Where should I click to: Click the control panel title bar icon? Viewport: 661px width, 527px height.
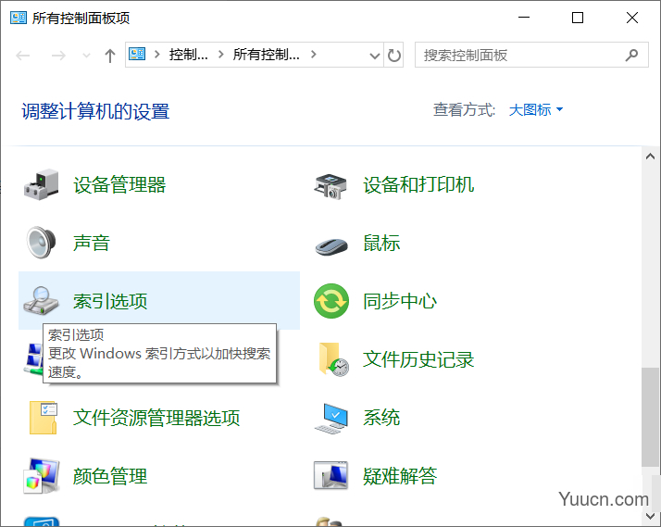[19, 18]
